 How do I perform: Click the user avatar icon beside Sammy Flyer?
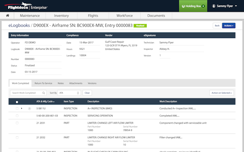[214, 6]
